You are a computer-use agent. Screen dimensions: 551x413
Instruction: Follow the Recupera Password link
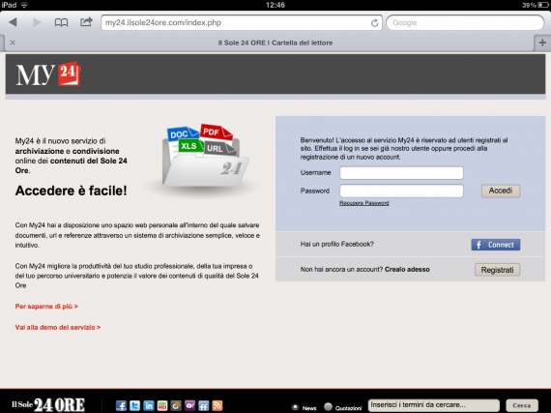click(364, 203)
